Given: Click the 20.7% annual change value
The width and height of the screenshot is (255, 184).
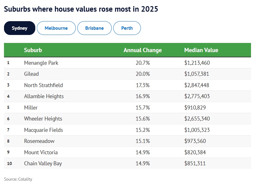Looking at the screenshot, I should point(143,63).
